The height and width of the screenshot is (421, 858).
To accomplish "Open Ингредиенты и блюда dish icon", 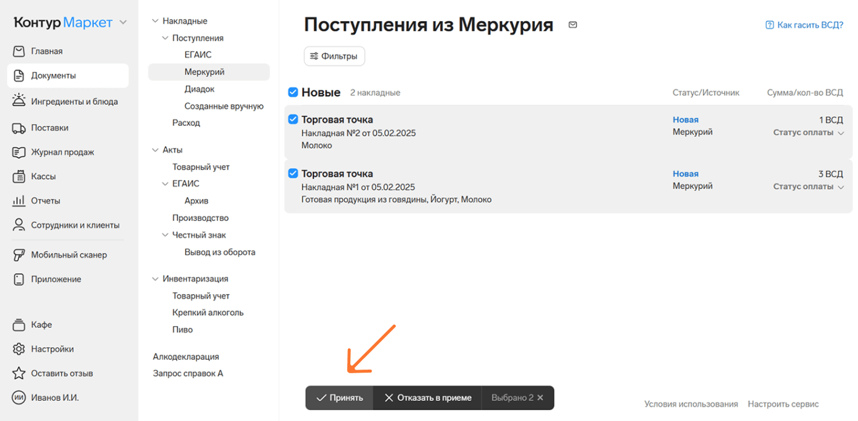I will [x=19, y=101].
